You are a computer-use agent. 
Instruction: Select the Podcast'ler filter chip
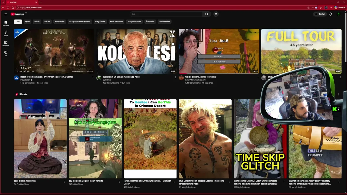click(60, 22)
